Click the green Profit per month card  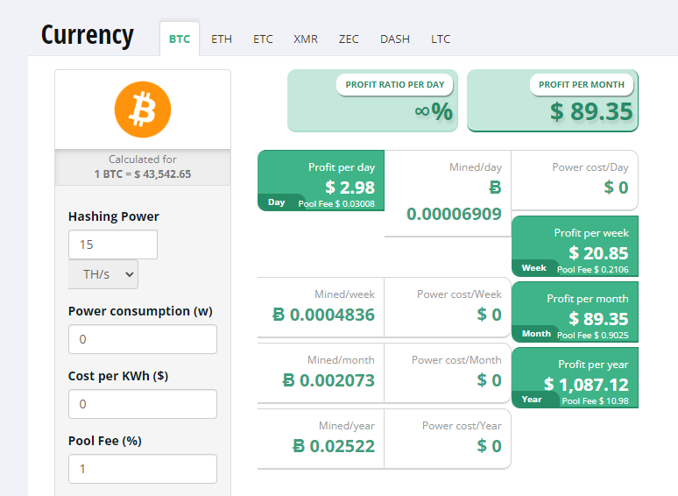tap(575, 311)
